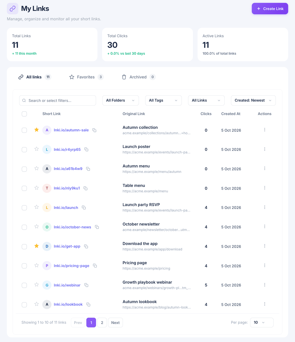Jump to page 2
Viewport: 295px width, 342px height.
(102, 323)
